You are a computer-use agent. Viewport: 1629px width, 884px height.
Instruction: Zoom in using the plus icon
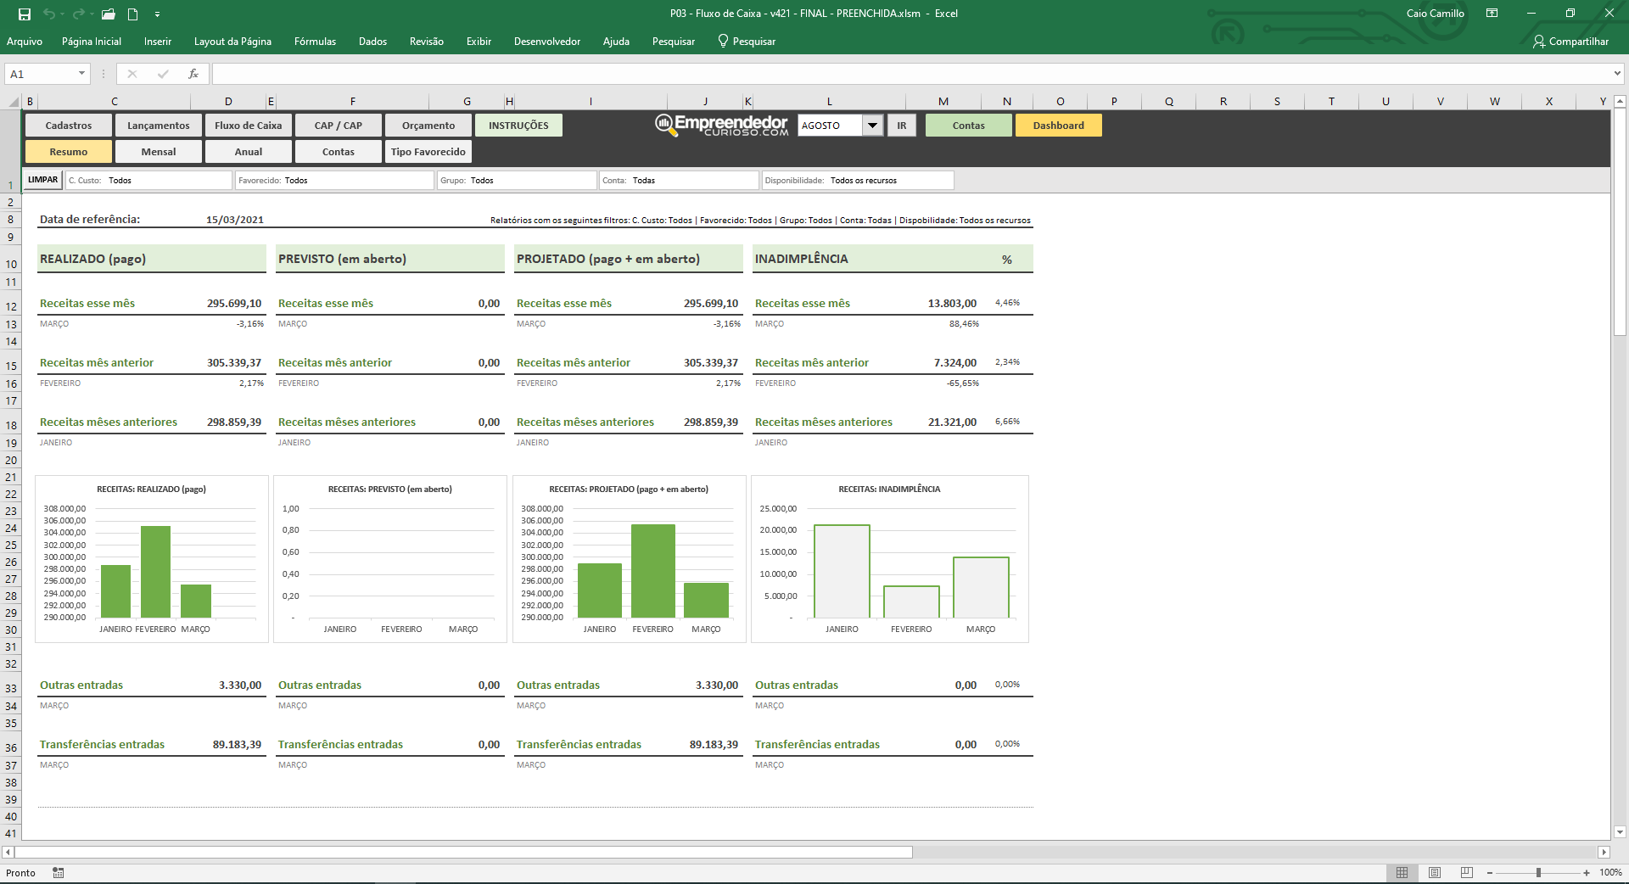click(x=1587, y=872)
